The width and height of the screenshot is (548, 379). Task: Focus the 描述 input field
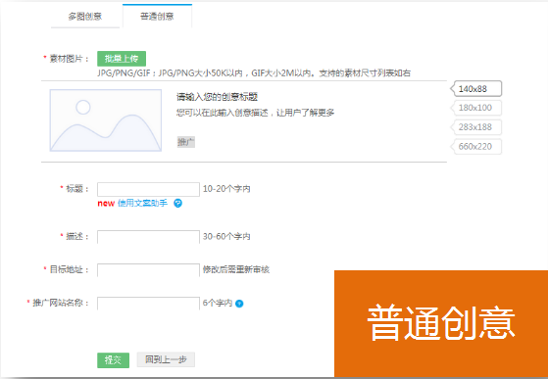[x=148, y=237]
